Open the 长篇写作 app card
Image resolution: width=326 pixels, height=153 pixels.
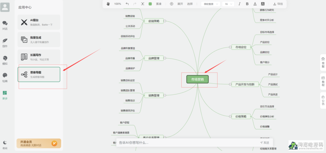coord(39,57)
